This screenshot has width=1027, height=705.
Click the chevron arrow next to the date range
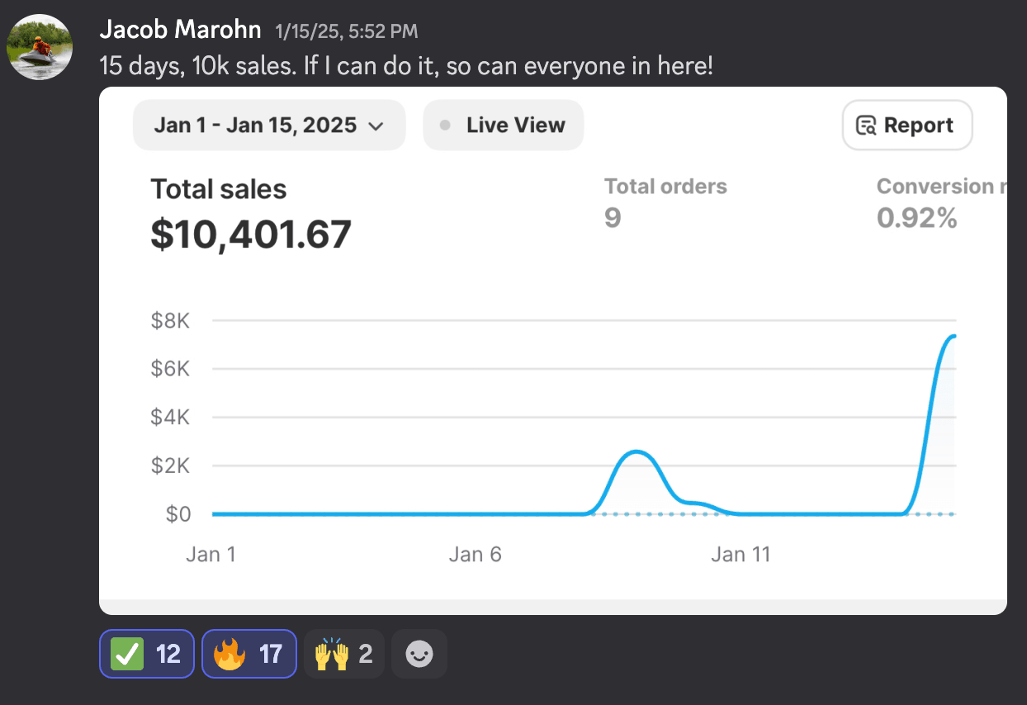click(x=376, y=126)
